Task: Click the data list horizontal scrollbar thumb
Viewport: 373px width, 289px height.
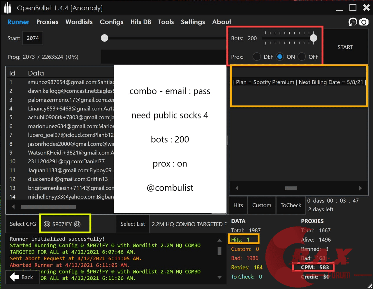Action: (48, 207)
